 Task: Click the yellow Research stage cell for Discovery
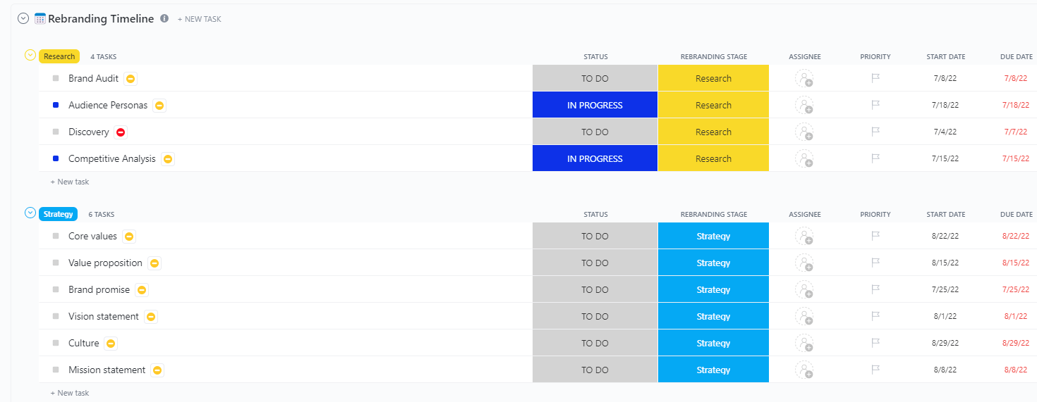click(713, 132)
